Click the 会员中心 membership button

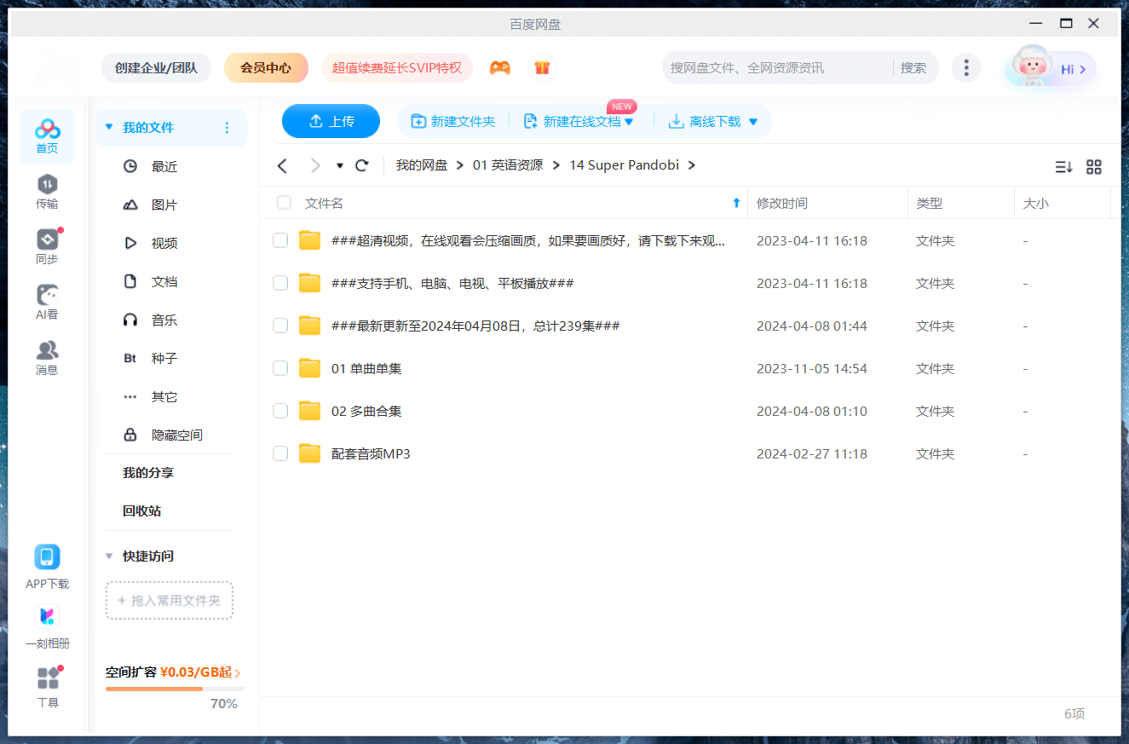tap(266, 68)
